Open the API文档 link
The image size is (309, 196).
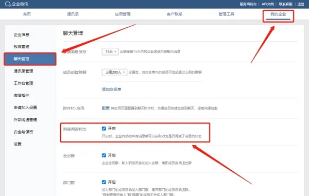click(268, 4)
